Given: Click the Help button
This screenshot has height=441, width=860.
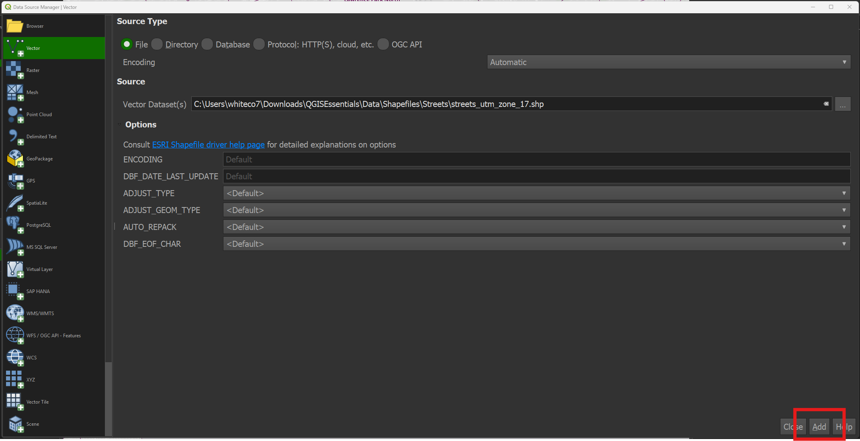Looking at the screenshot, I should coord(844,427).
